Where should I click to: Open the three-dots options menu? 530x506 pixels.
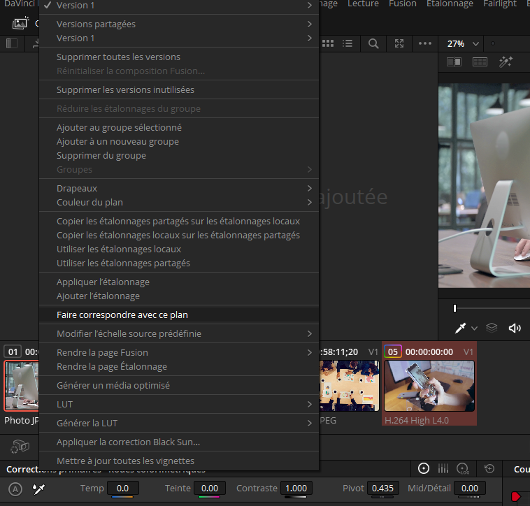click(425, 43)
